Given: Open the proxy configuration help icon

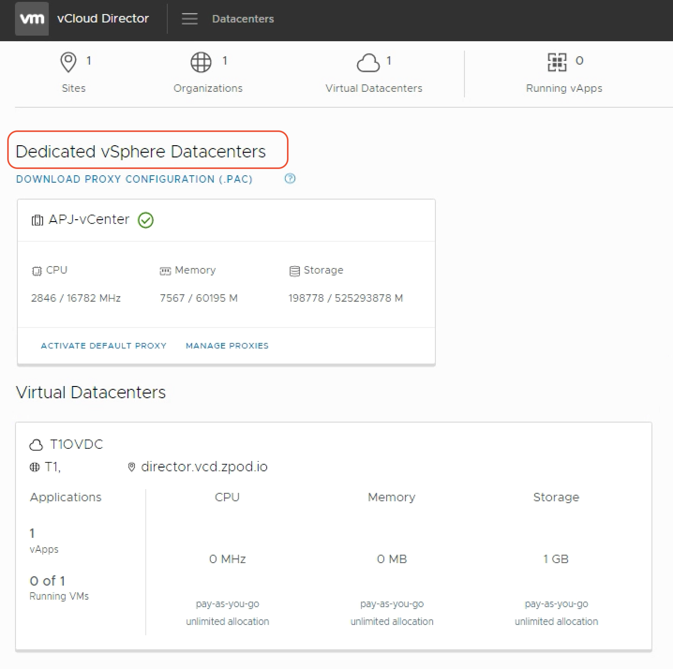Looking at the screenshot, I should 290,178.
